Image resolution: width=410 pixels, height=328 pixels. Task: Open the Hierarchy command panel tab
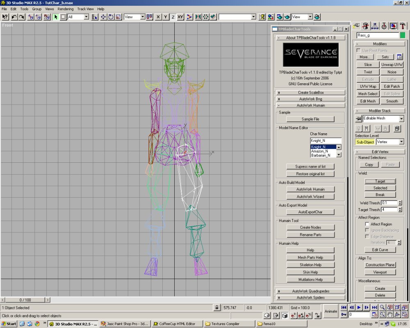[x=375, y=26]
